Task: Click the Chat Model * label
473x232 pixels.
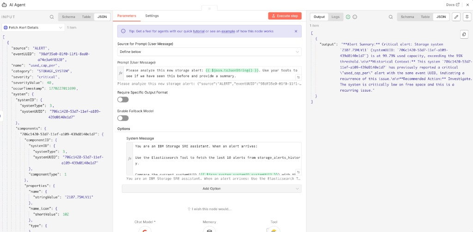Action: click(x=145, y=222)
